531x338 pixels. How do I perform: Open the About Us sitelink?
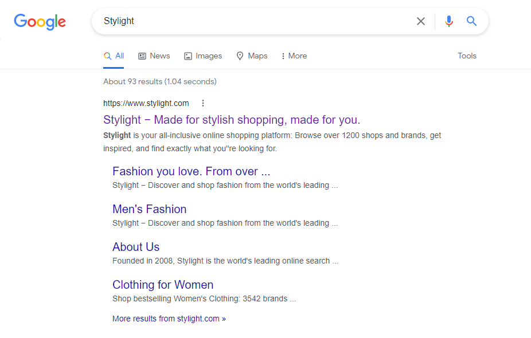point(136,247)
